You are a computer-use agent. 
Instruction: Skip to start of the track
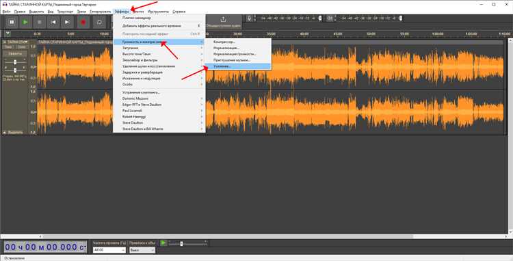pos(53,23)
